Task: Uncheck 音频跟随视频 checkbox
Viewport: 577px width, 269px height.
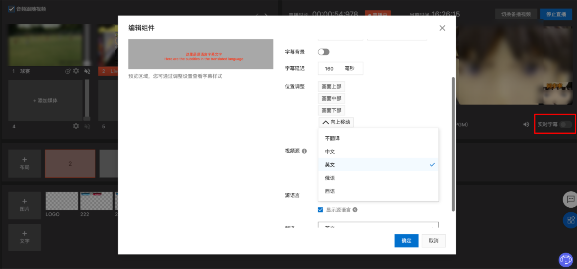Action: [11, 9]
